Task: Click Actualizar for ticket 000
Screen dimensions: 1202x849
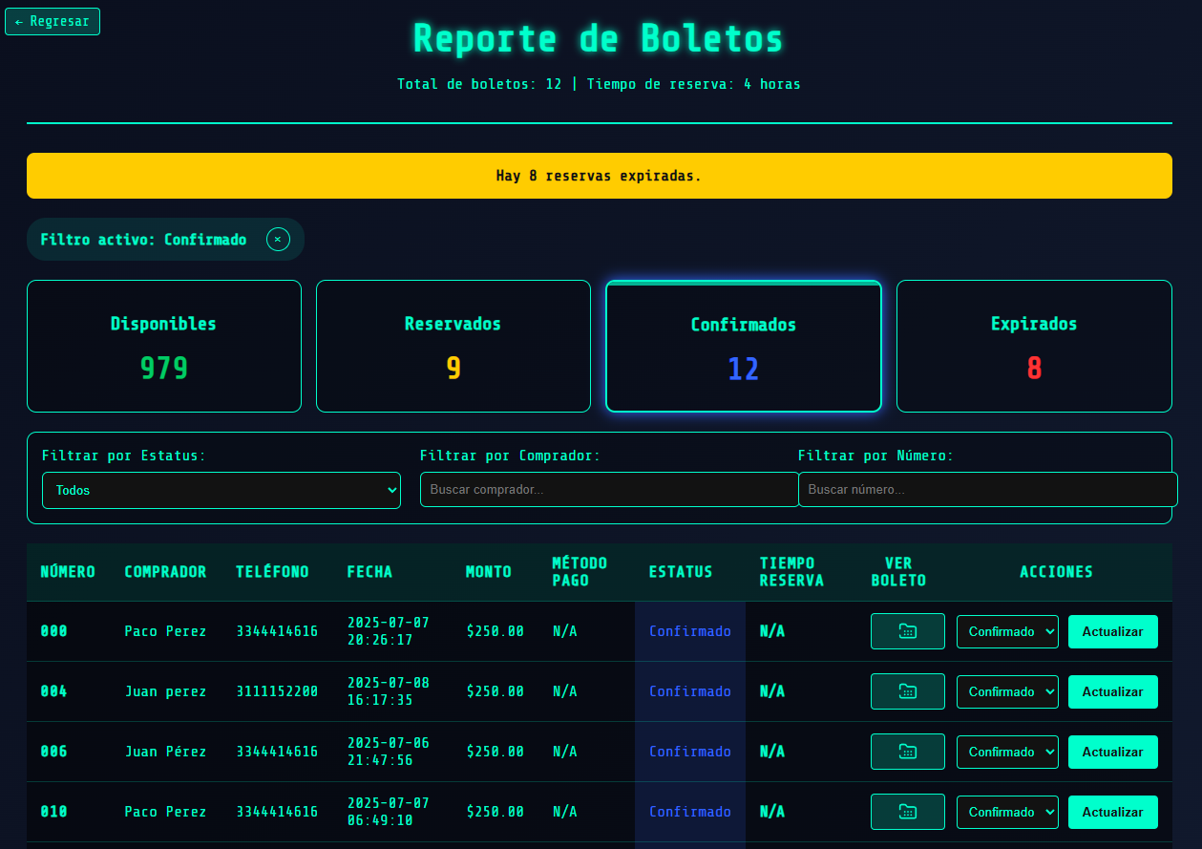Action: click(1113, 631)
